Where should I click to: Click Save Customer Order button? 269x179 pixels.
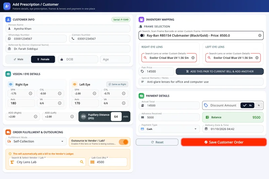click(224, 142)
